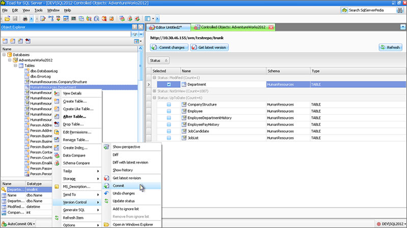407x228 pixels.
Task: Click the open folder icon in main toolbar
Action: pyautogui.click(x=7, y=18)
